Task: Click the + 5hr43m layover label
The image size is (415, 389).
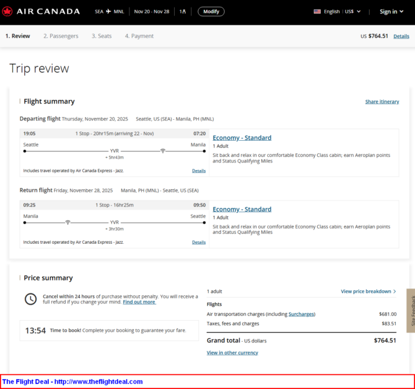Action: [x=115, y=158]
